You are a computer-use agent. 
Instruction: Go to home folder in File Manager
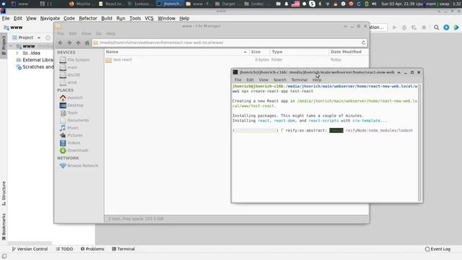pos(87,43)
